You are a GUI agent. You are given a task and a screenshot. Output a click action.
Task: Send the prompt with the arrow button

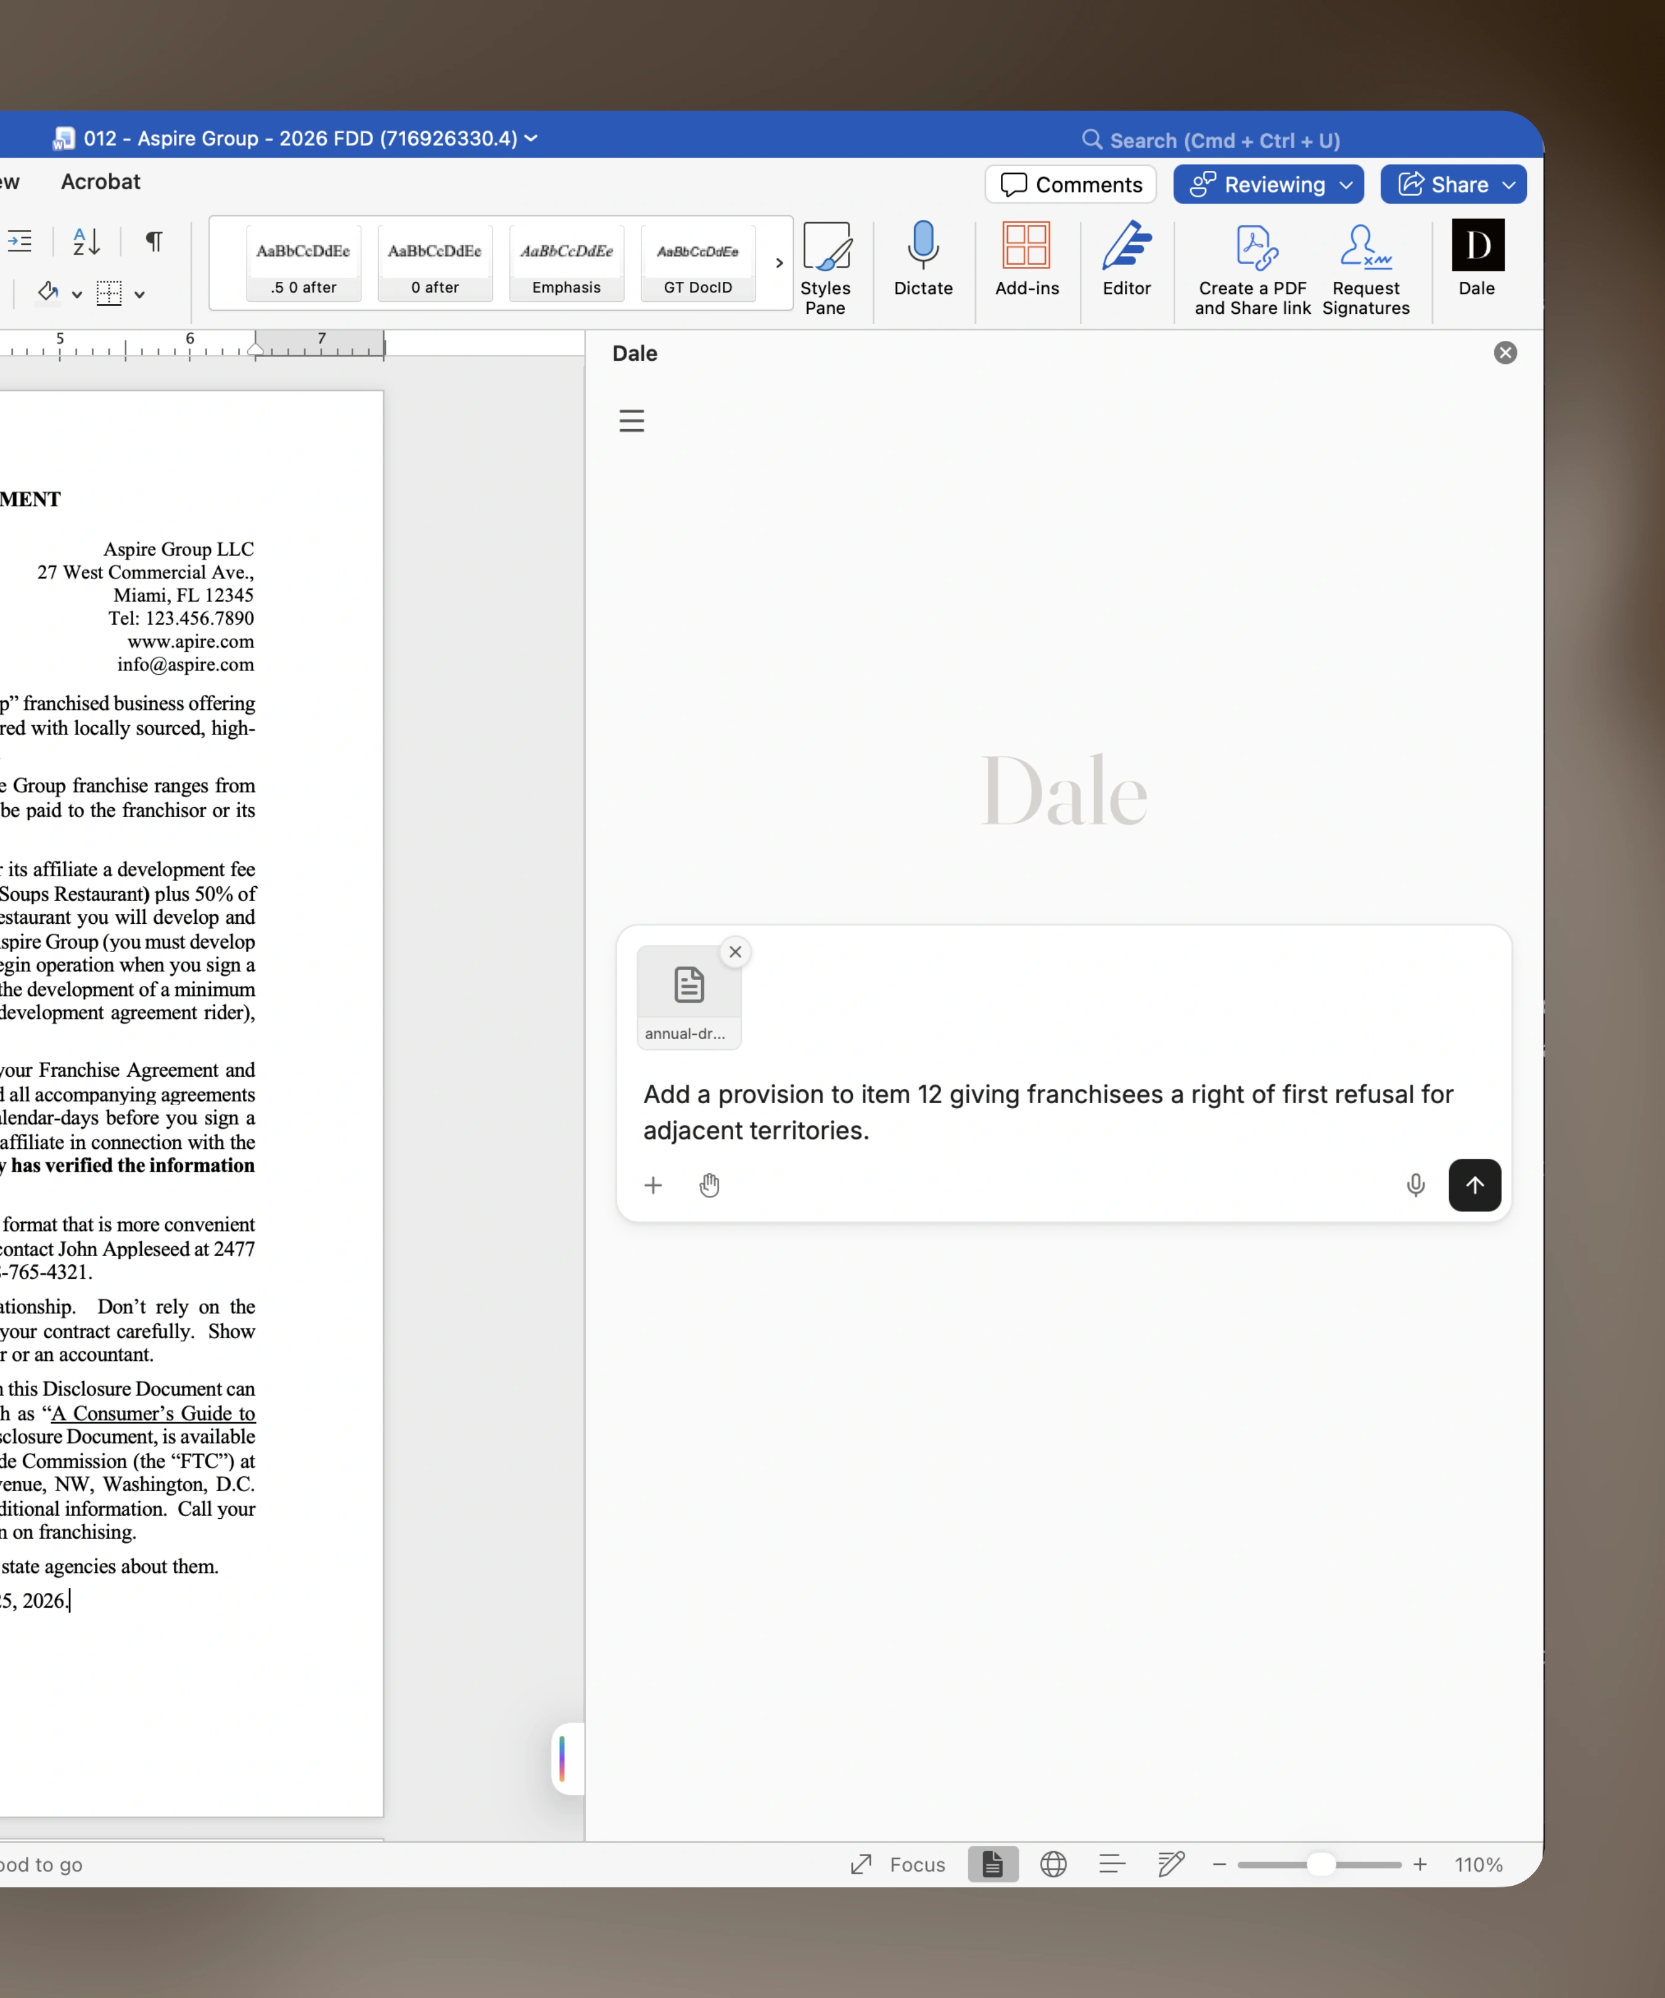(x=1474, y=1185)
